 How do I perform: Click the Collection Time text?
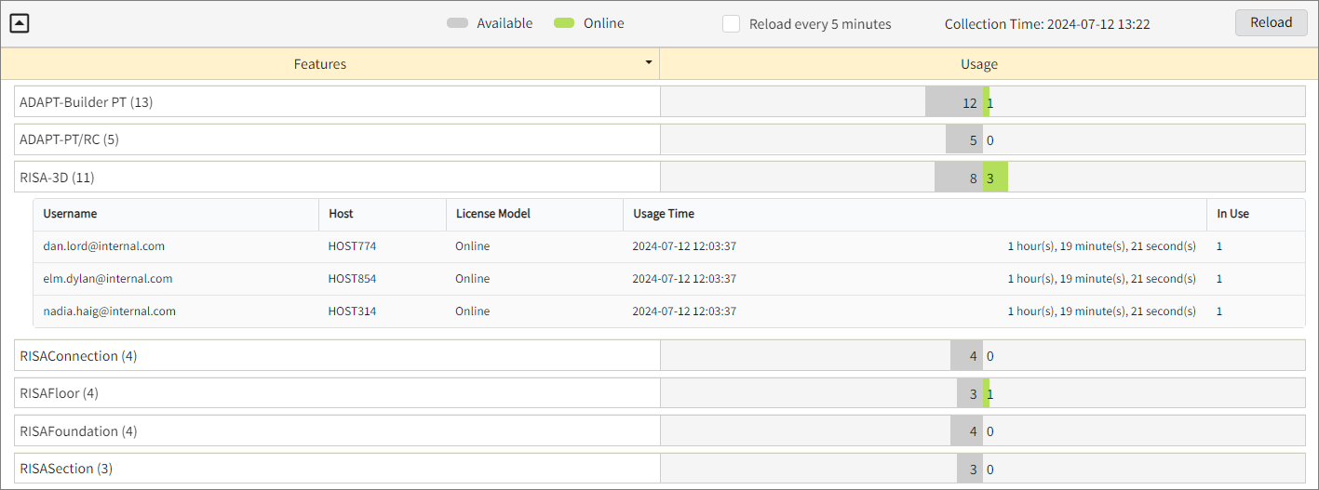click(x=1047, y=24)
